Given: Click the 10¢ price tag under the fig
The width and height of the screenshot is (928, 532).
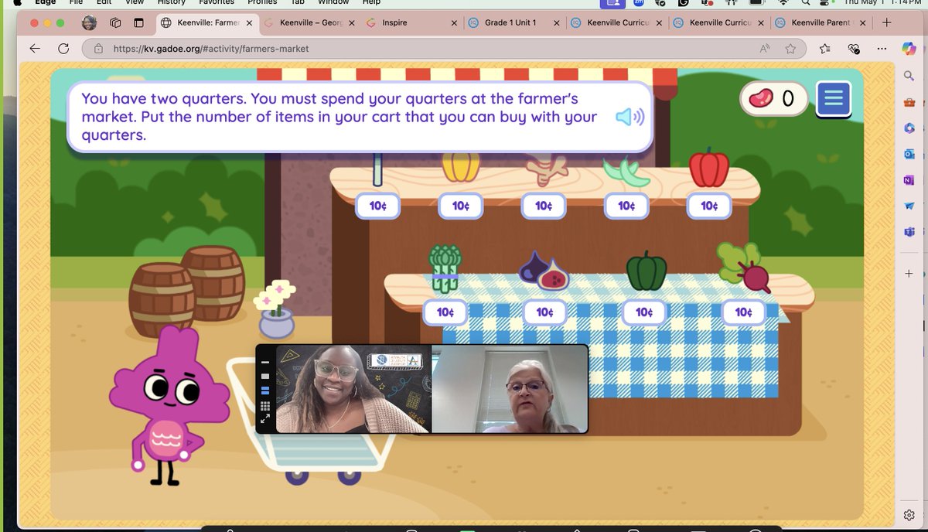Looking at the screenshot, I should tap(544, 312).
